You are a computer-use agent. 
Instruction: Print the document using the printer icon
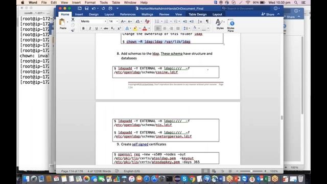110,8
